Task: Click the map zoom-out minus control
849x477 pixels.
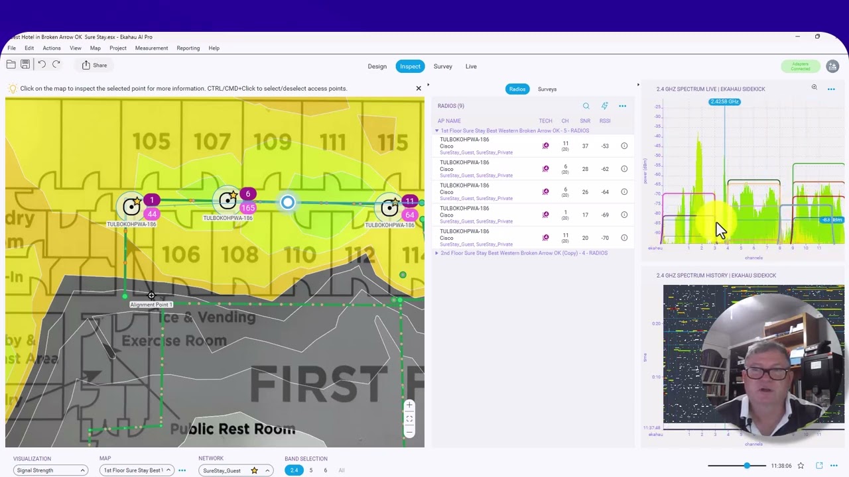Action: 409,432
